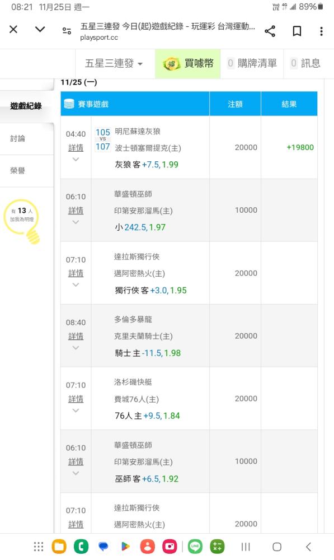Image resolution: width=334 pixels, height=560 pixels.
Task: Expand the chevron under 04:40 game row
Action: [x=76, y=159]
